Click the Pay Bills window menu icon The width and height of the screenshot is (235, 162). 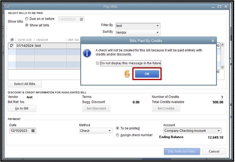tap(7, 6)
